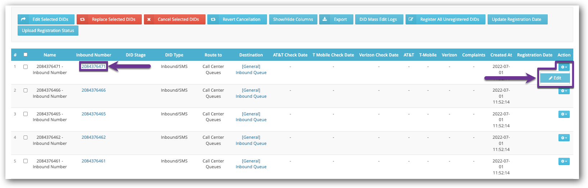Click the Action column header
588x188 pixels.
click(x=564, y=55)
